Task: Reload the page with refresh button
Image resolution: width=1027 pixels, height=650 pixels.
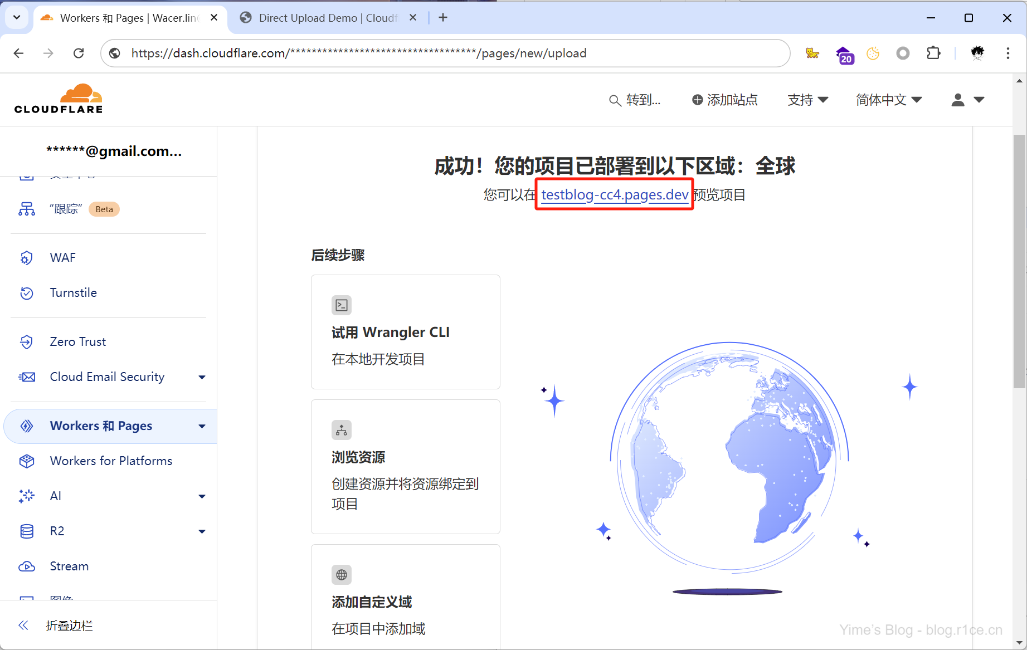Action: (79, 53)
